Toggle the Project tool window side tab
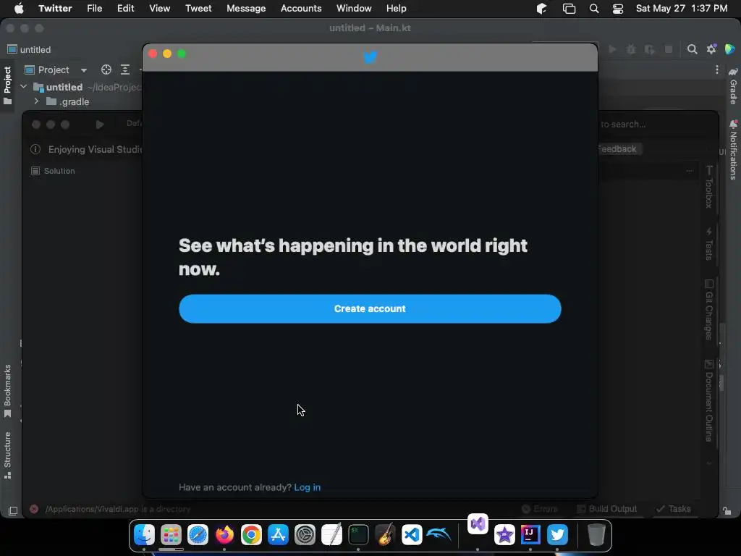Viewport: 741px width, 556px height. (x=7, y=85)
